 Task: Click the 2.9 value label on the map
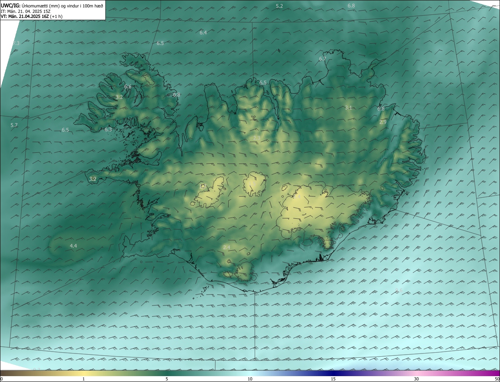click(x=383, y=122)
